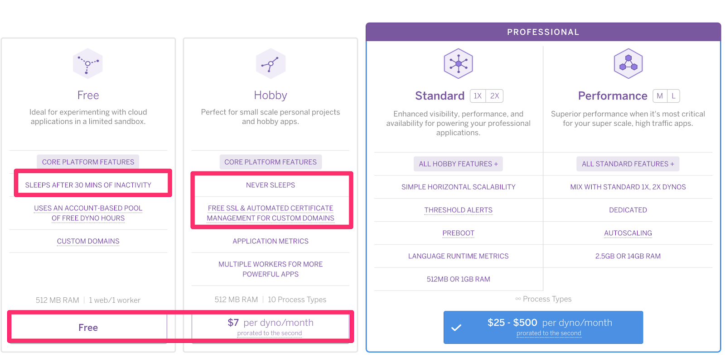Click the Performance plan hexagon icon
The image size is (725, 357).
click(628, 64)
